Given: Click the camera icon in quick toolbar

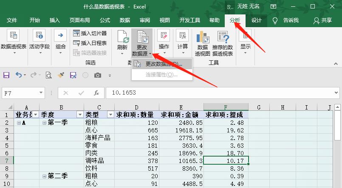Looking at the screenshot, I should (x=97, y=76).
